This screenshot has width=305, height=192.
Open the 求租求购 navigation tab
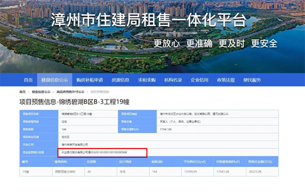[x=147, y=80]
